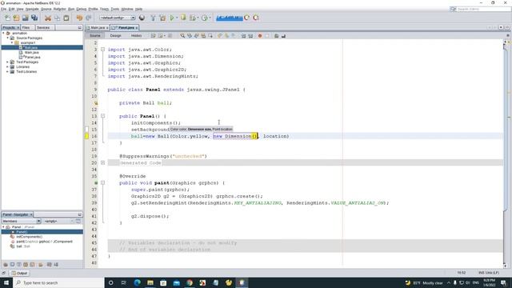
Task: Click the hint lightbulb at line 11
Action: (x=96, y=103)
